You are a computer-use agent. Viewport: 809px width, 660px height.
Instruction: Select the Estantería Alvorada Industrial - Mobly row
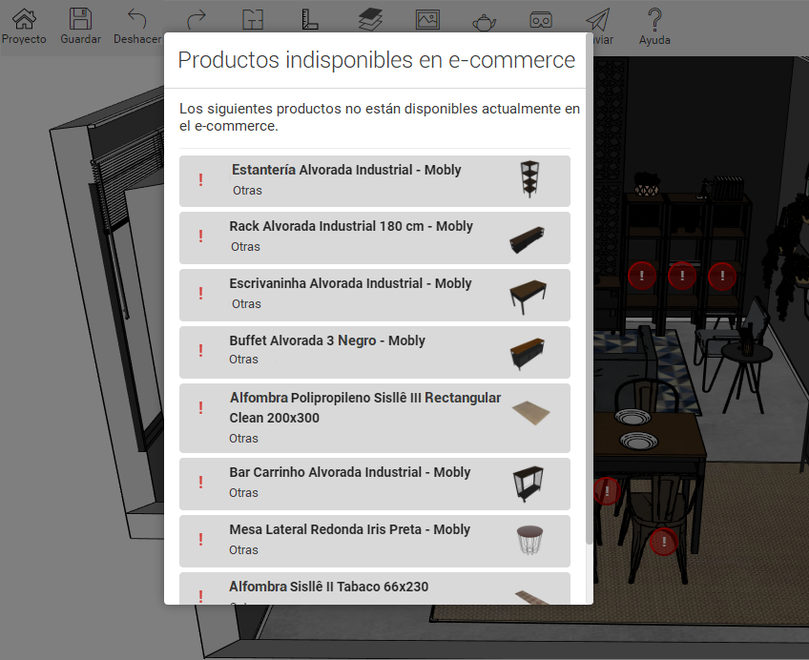pyautogui.click(x=375, y=181)
